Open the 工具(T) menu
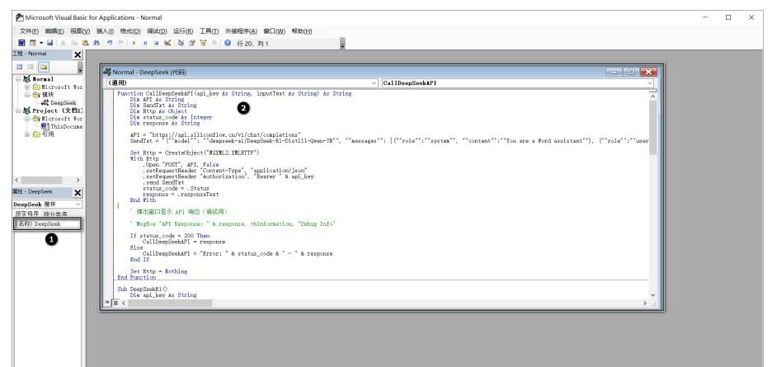This screenshot has height=367, width=777. click(209, 31)
